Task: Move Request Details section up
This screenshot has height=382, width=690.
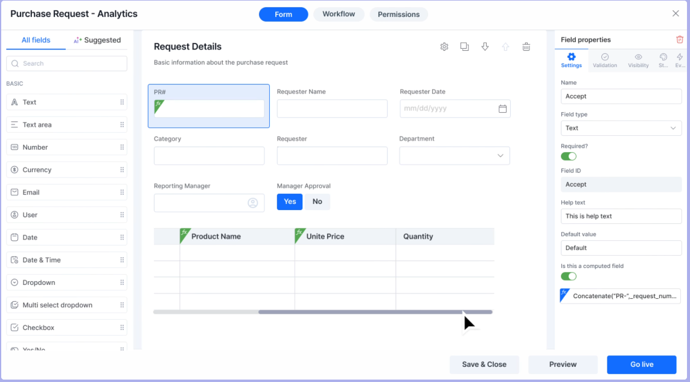Action: pos(505,46)
